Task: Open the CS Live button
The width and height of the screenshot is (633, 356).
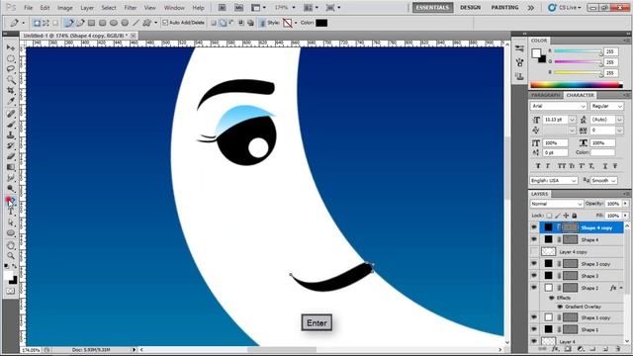Action: tap(565, 8)
